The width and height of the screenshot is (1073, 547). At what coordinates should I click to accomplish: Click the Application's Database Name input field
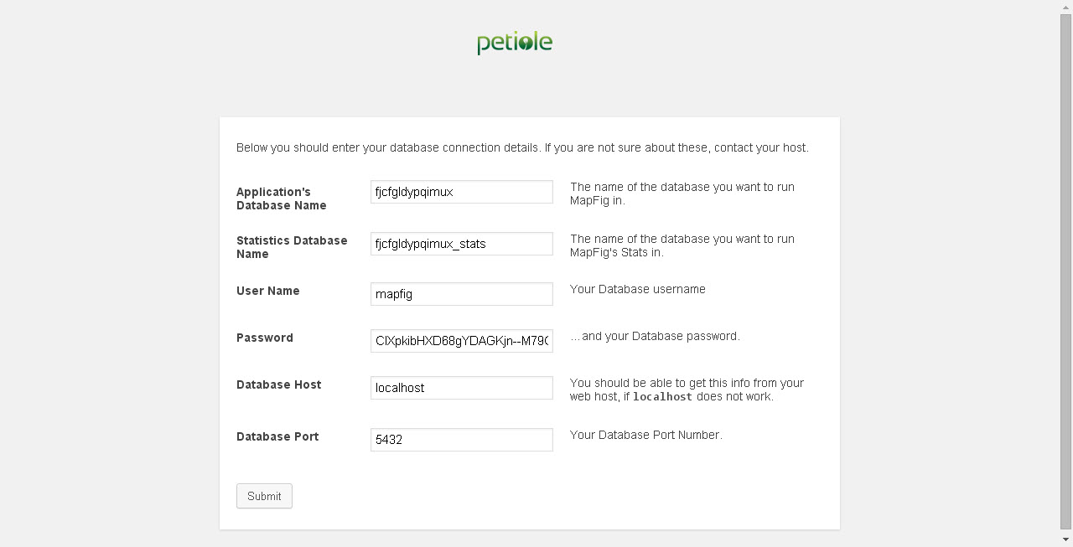coord(461,192)
